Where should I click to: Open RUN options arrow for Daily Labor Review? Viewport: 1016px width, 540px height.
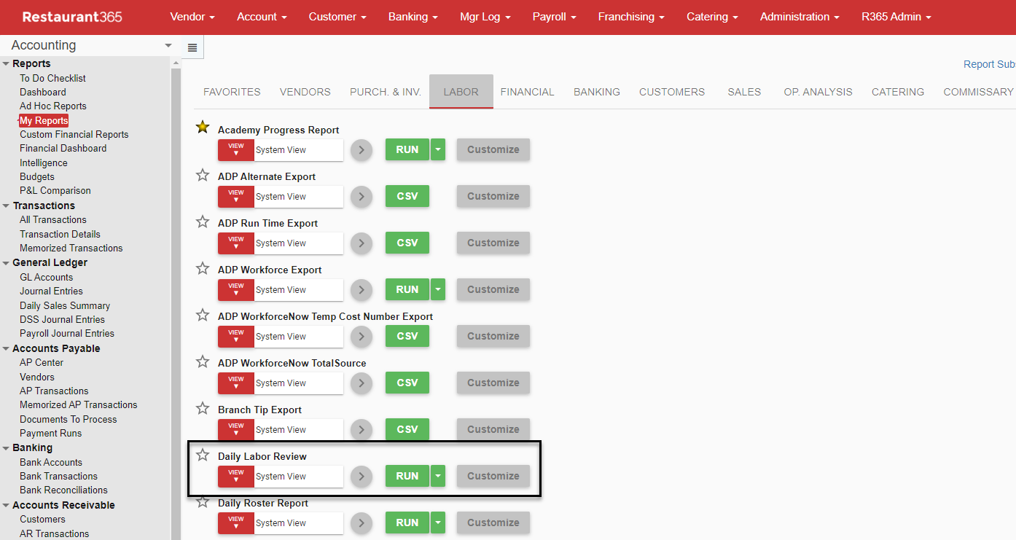(x=438, y=476)
